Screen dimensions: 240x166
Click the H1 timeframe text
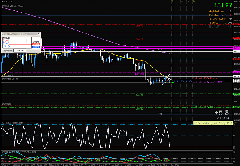229,27
